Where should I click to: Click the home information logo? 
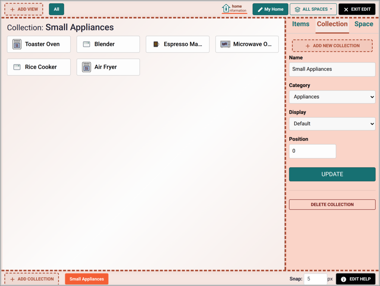(234, 9)
